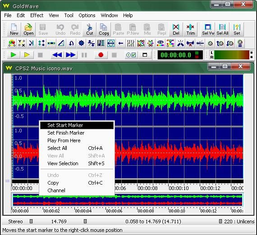Click the pause playback button
The height and width of the screenshot is (235, 257).
[84, 55]
